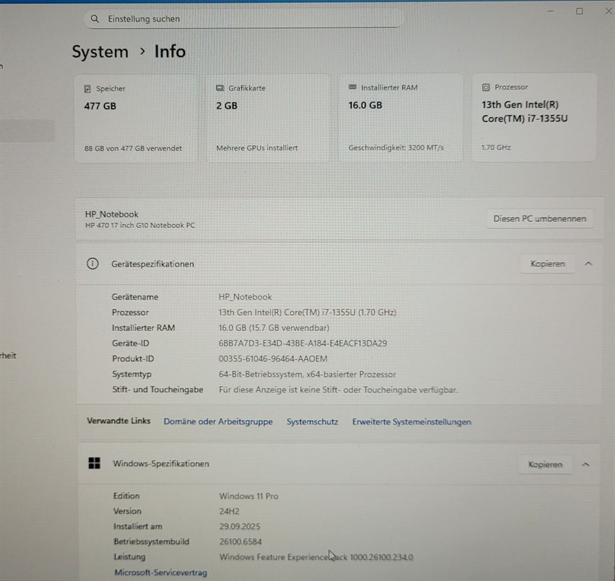The height and width of the screenshot is (581, 615).
Task: Collapse the Gerätespezifikationen section chevron
Action: 588,263
